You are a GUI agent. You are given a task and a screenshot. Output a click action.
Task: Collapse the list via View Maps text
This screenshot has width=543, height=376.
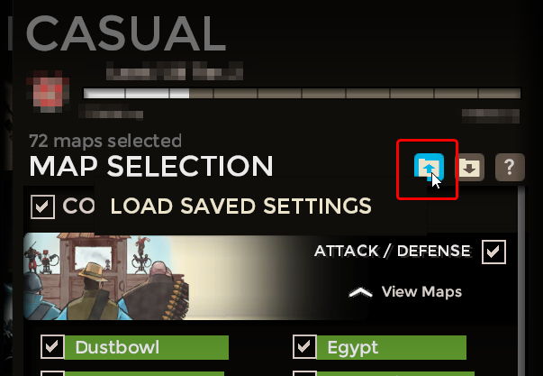[x=421, y=292]
